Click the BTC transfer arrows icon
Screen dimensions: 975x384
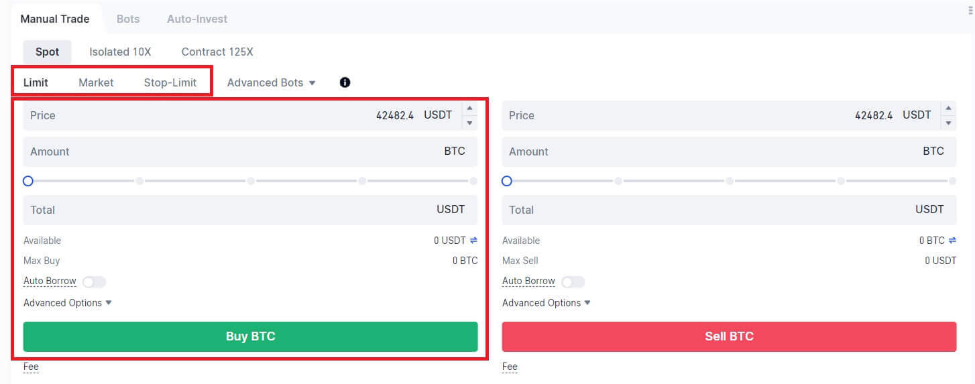point(952,241)
